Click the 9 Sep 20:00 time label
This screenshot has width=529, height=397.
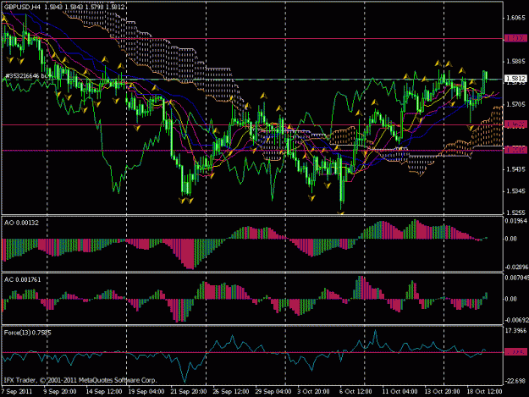pyautogui.click(x=60, y=391)
